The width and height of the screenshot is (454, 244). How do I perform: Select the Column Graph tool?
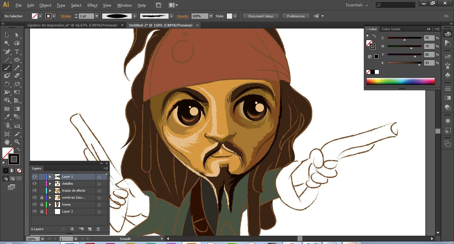[17, 125]
